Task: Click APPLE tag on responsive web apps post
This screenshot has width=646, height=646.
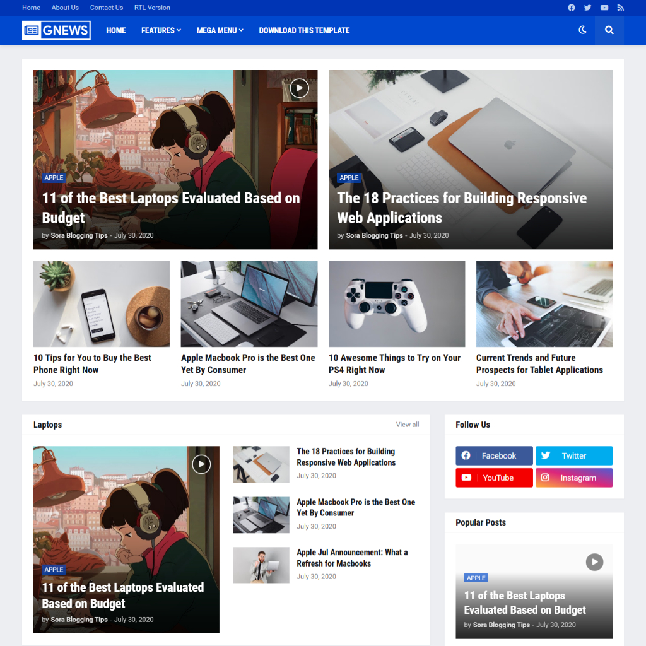Action: click(349, 177)
